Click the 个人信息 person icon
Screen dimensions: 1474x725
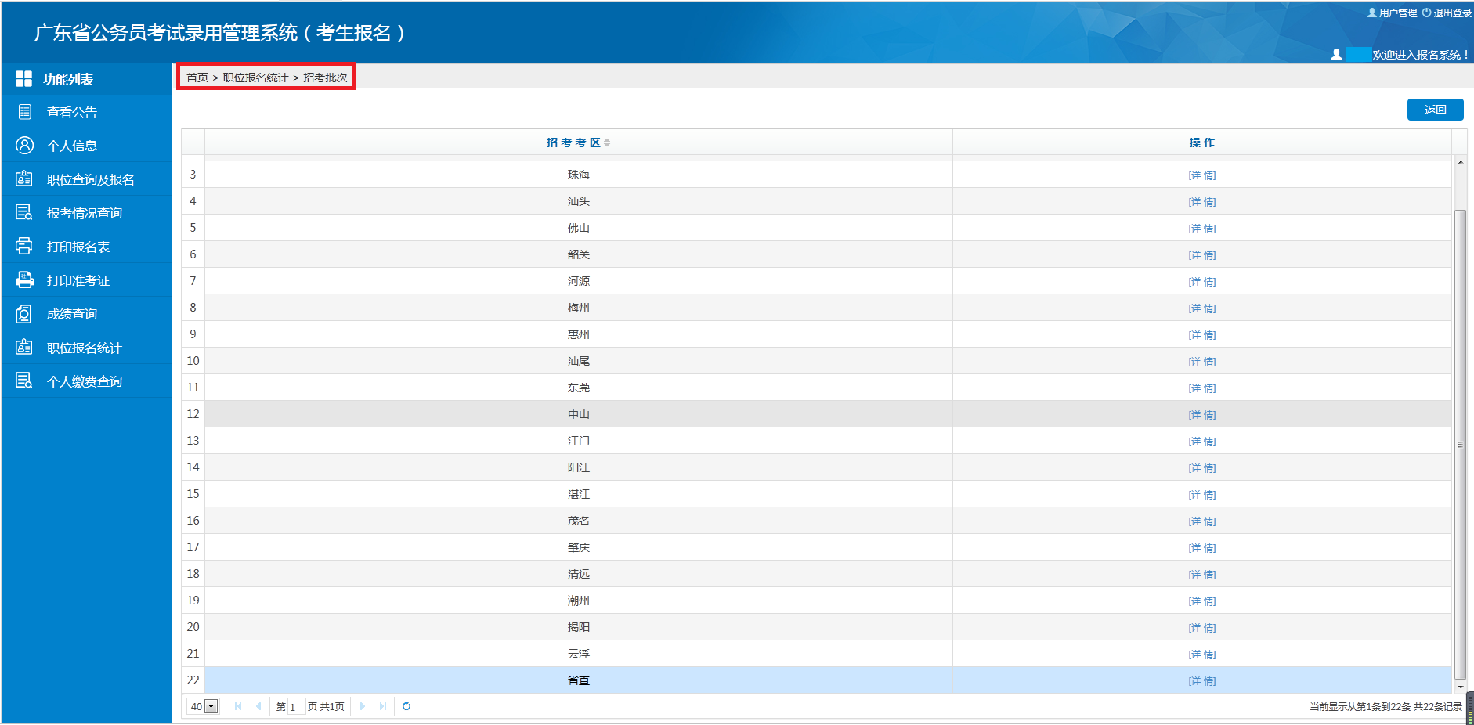point(24,146)
